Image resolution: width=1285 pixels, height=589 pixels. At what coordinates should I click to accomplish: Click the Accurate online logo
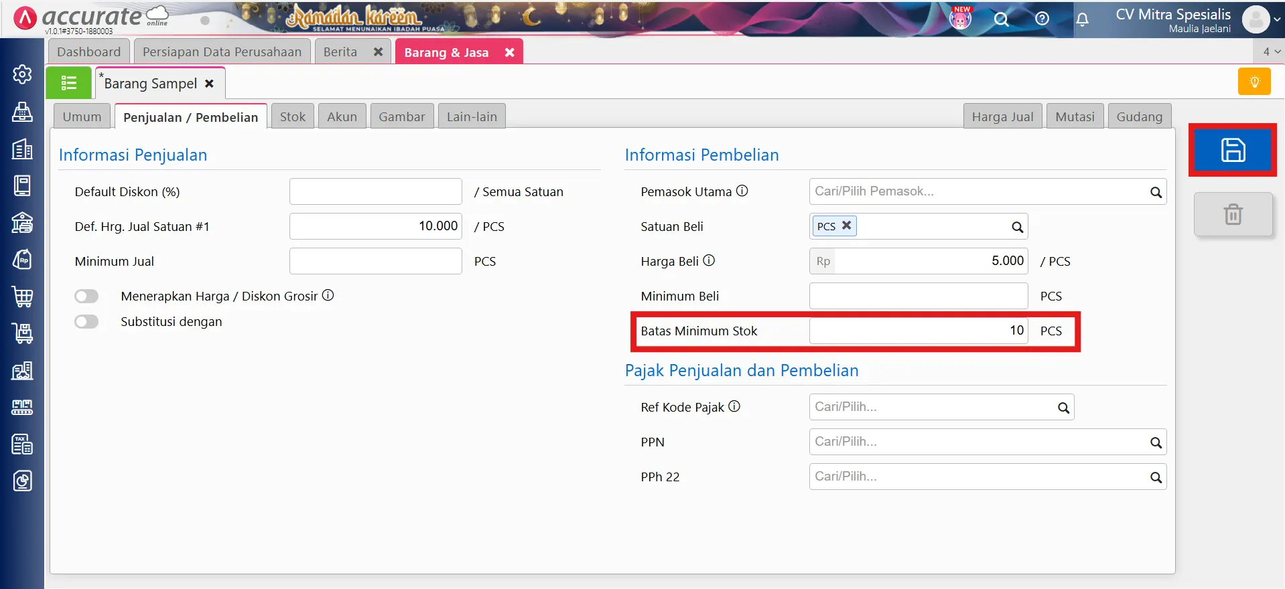coord(91,18)
